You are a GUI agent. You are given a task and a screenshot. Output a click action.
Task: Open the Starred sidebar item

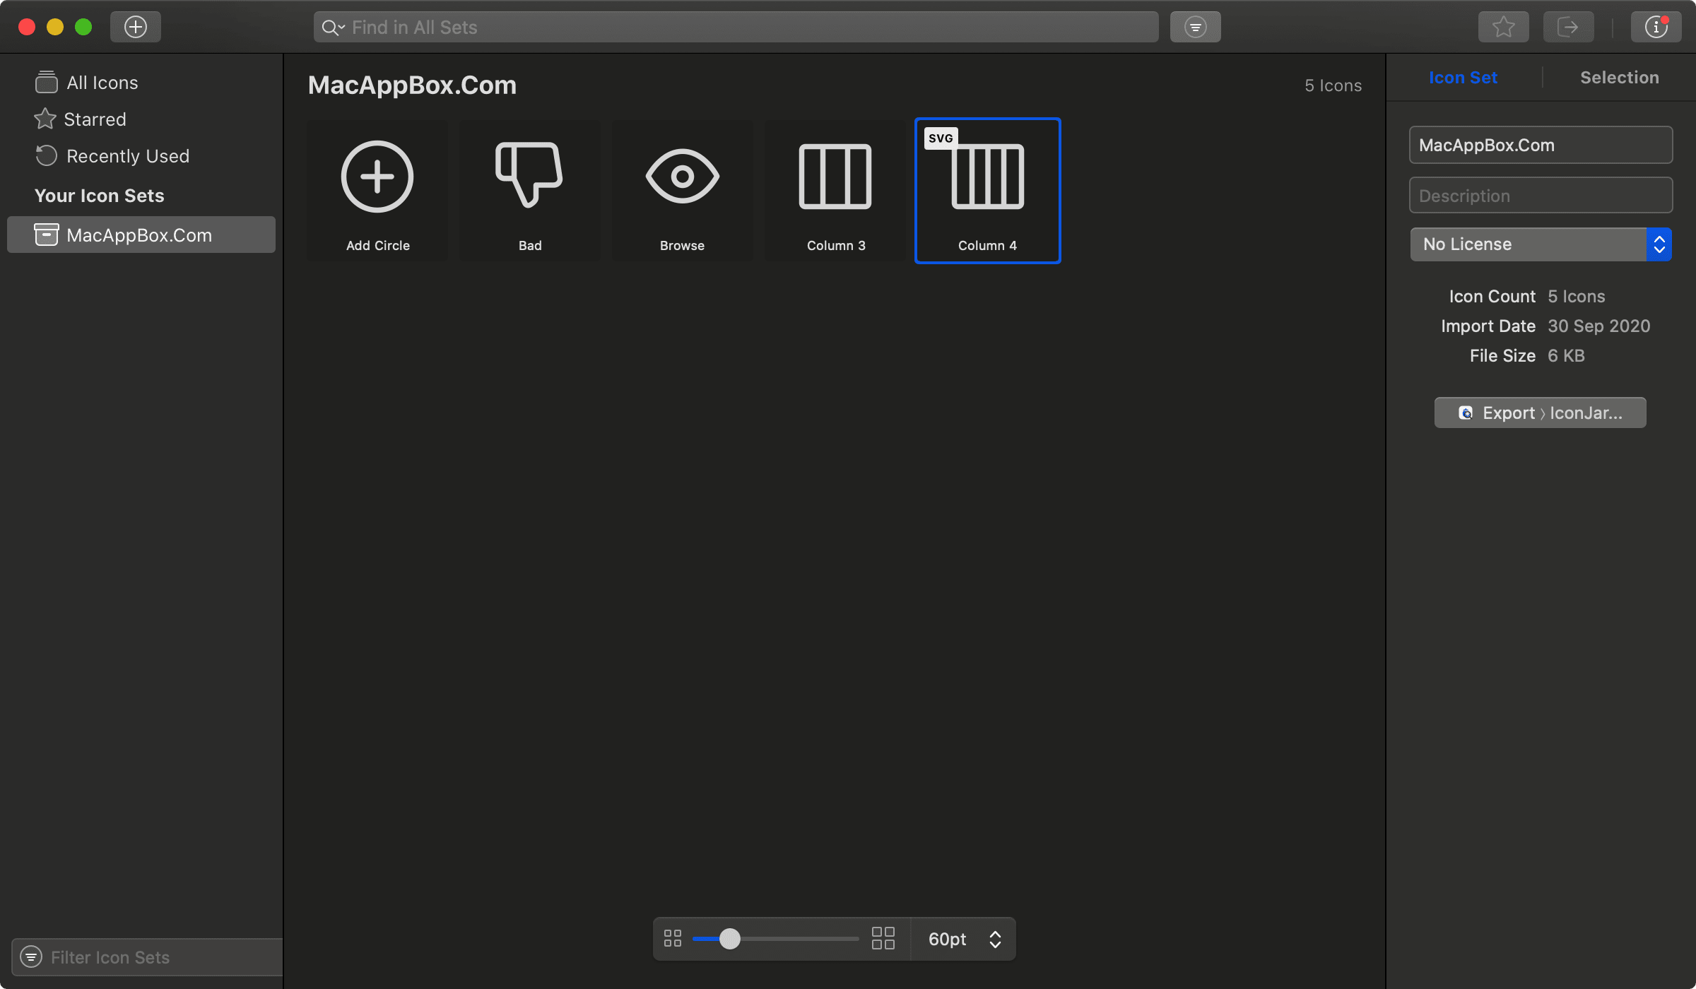(x=141, y=119)
